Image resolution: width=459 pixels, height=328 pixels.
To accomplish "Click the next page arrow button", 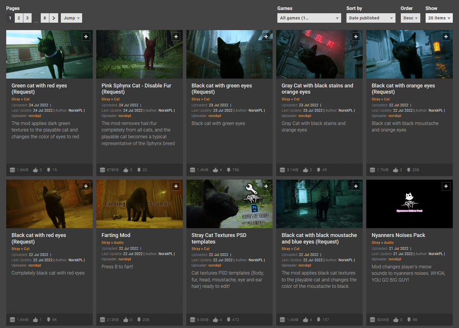I will click(54, 18).
